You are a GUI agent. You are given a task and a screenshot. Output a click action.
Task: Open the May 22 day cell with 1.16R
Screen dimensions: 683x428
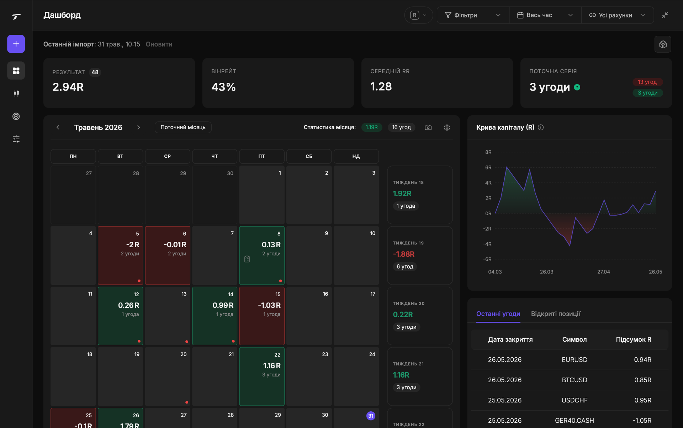coord(262,376)
